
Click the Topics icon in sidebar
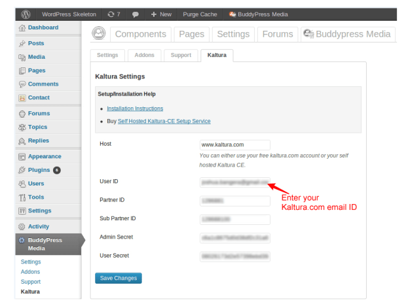[x=22, y=127]
